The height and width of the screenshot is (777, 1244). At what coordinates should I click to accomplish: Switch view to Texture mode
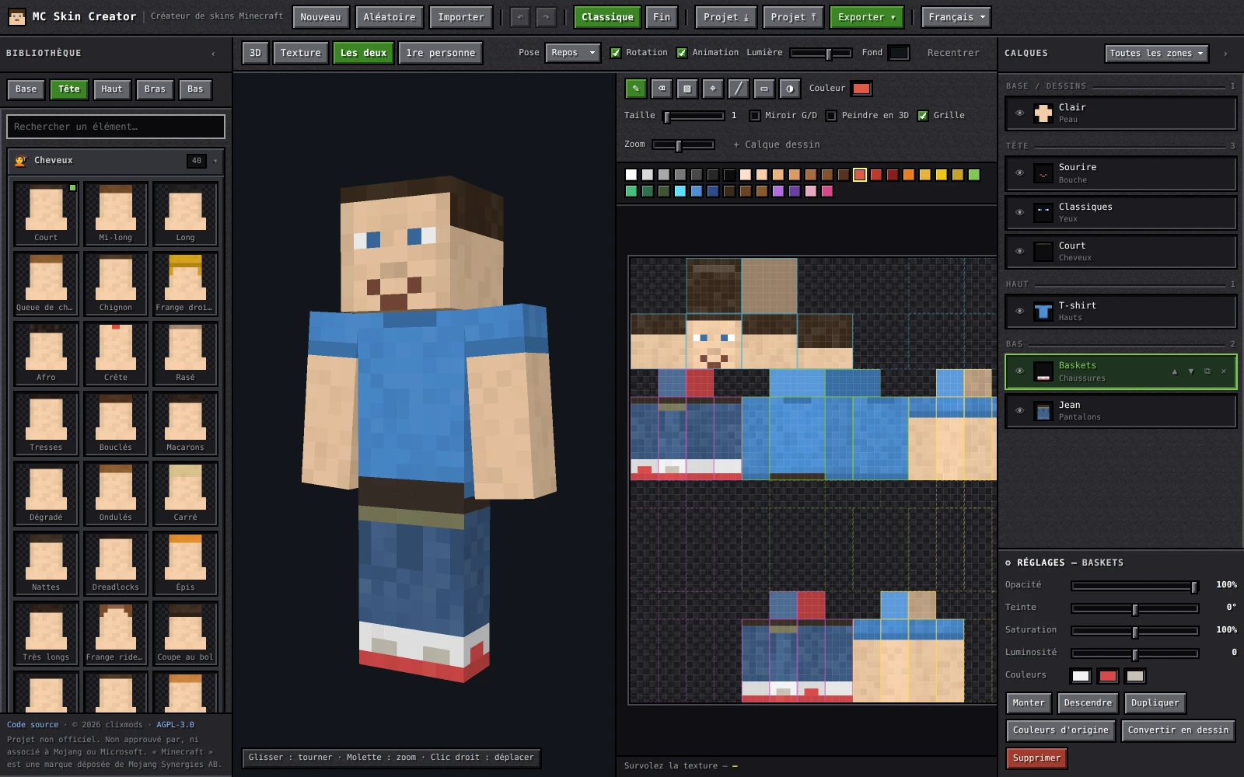click(x=300, y=53)
